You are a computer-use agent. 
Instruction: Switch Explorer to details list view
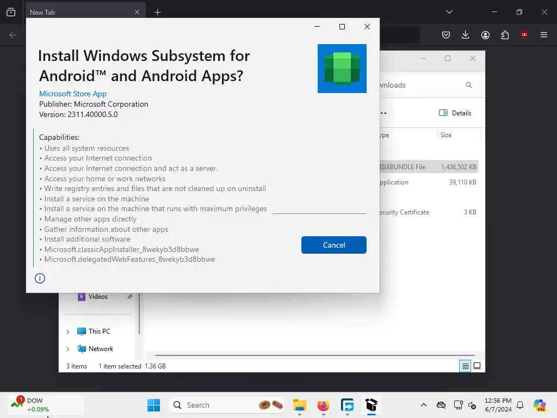tap(465, 366)
